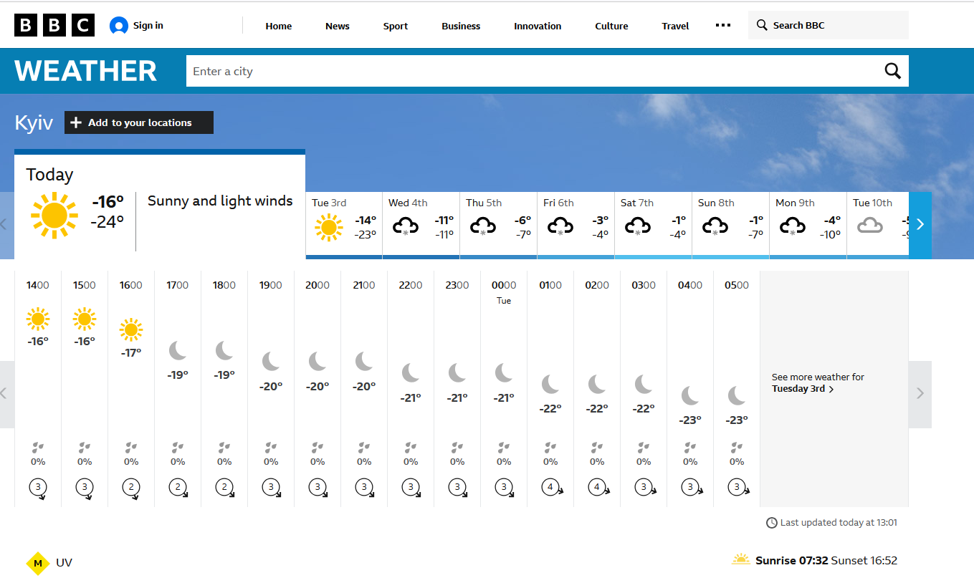Select the Thu 5th forecast tab
Screen dimensions: 974x588
coord(499,226)
